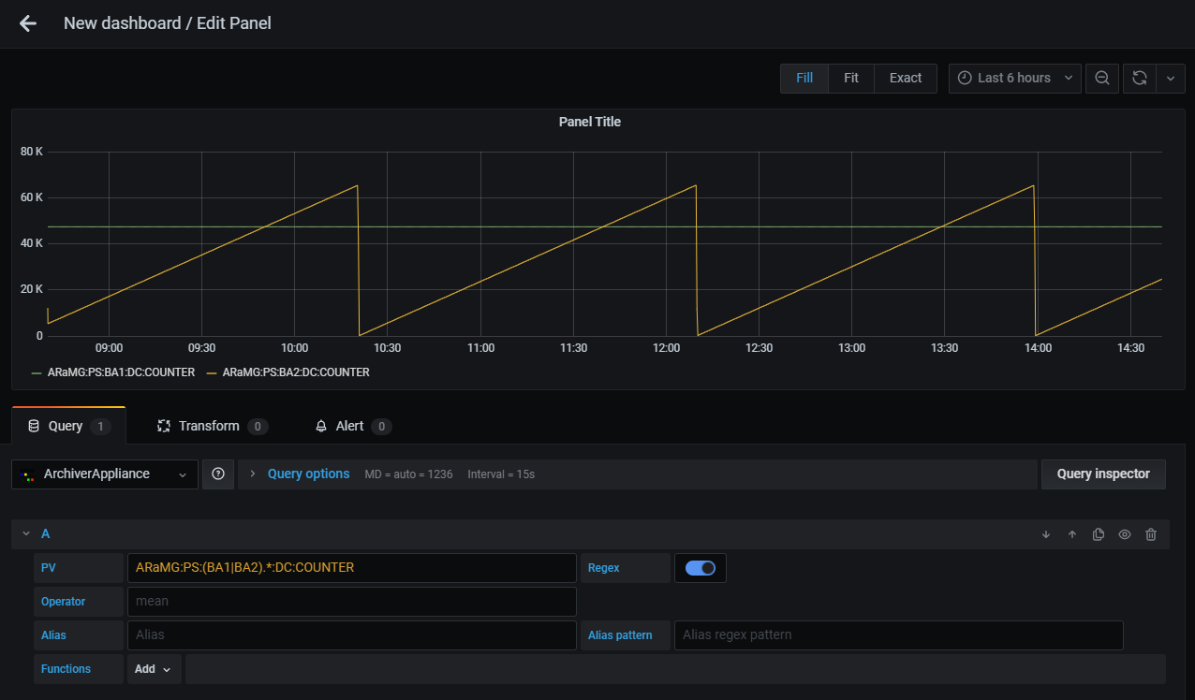Click the Add functions button

tap(154, 669)
